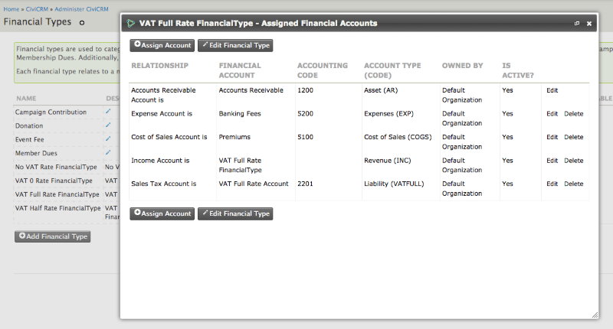Edit the Accounts Receivable account row
Image resolution: width=613 pixels, height=329 pixels.
(552, 90)
